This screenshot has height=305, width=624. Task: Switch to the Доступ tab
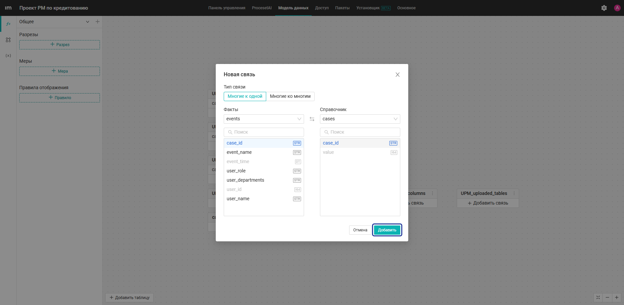pos(322,8)
